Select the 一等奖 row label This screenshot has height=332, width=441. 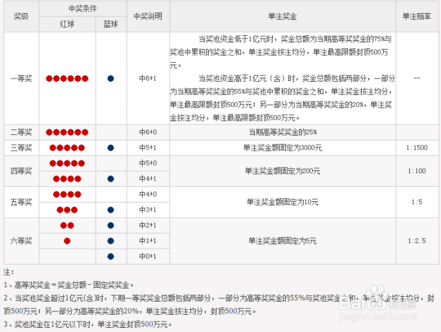(21, 79)
